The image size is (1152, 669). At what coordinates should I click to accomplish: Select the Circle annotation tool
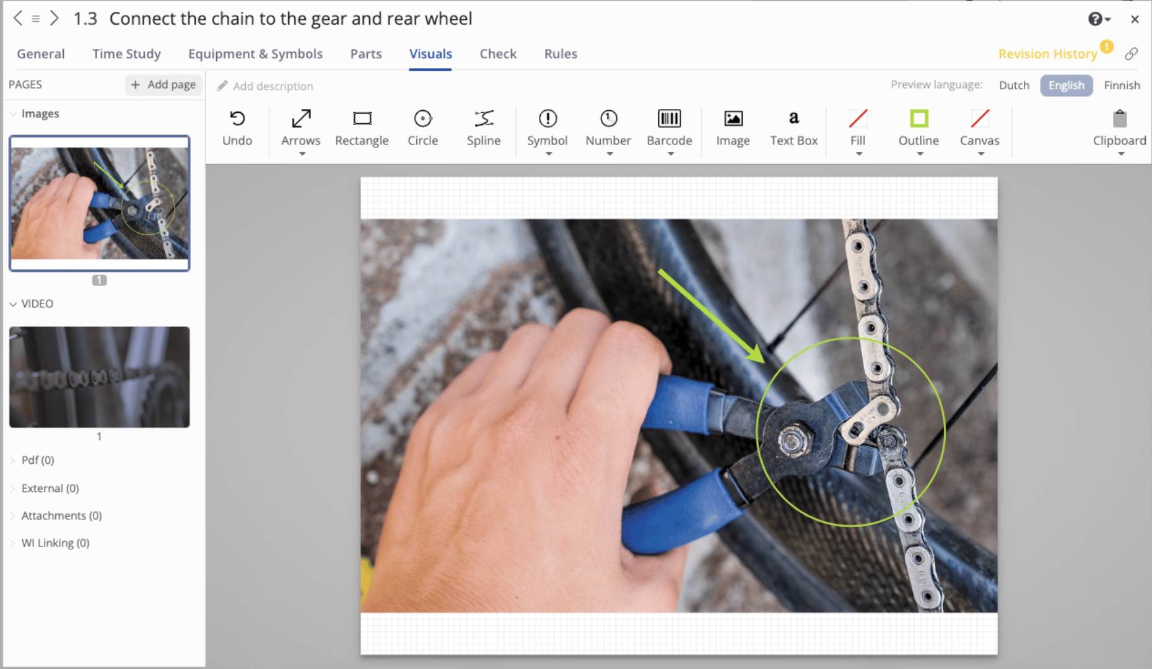click(x=422, y=127)
